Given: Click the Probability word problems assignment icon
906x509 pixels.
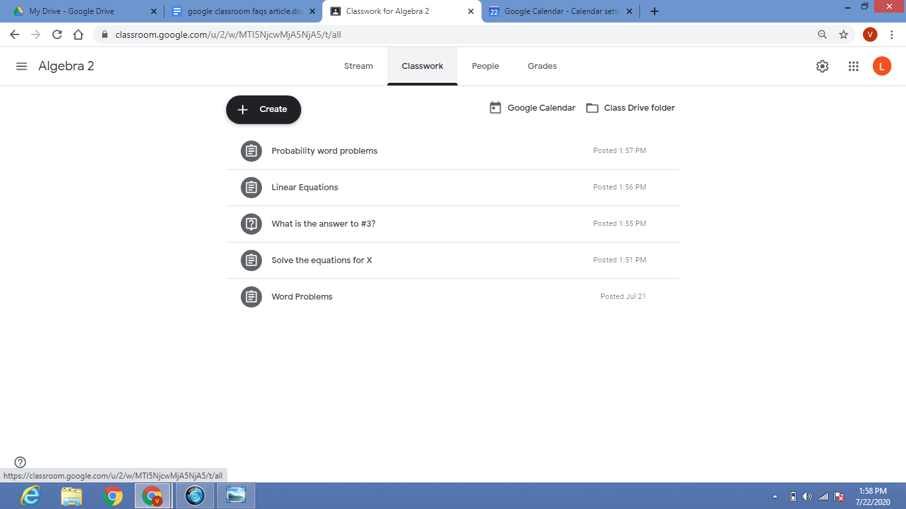Looking at the screenshot, I should (x=251, y=151).
